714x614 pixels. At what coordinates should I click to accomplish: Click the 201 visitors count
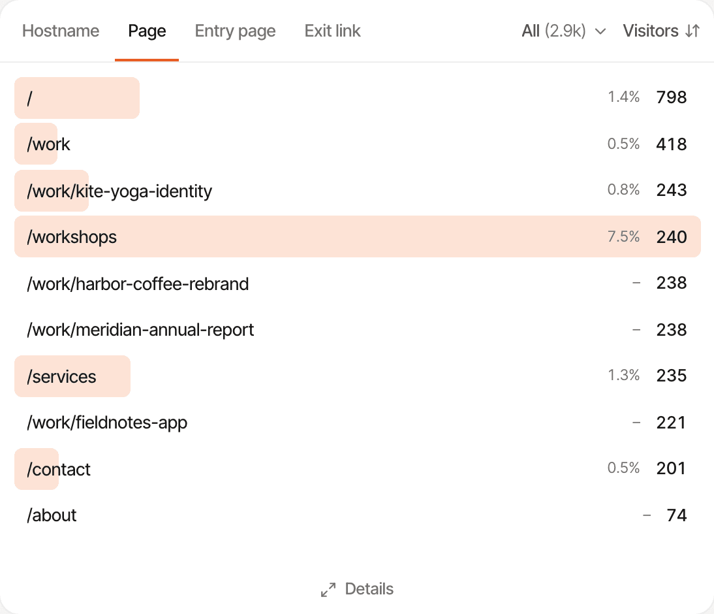coord(671,468)
